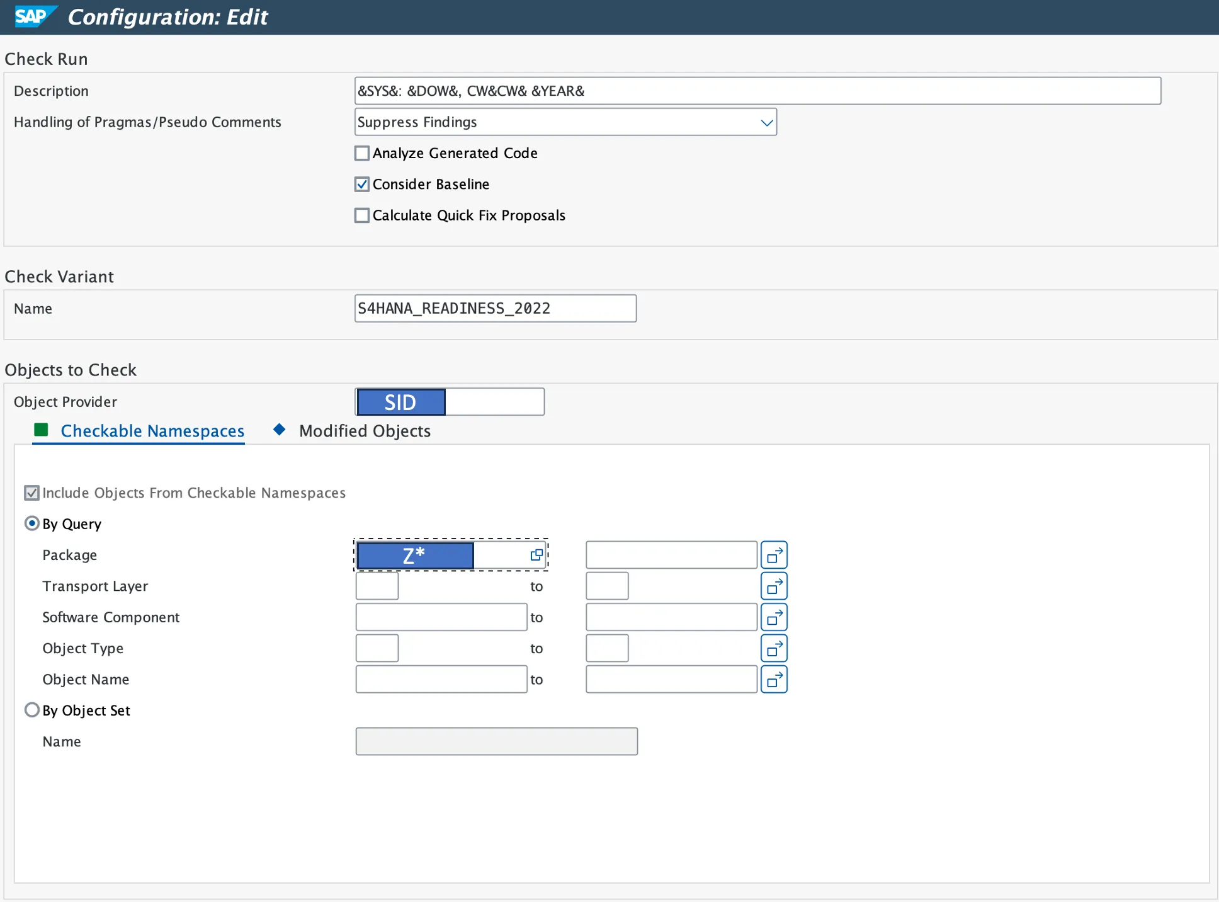This screenshot has height=902, width=1219.
Task: Open Handling of Pragmas dropdown arrow
Action: 766,122
